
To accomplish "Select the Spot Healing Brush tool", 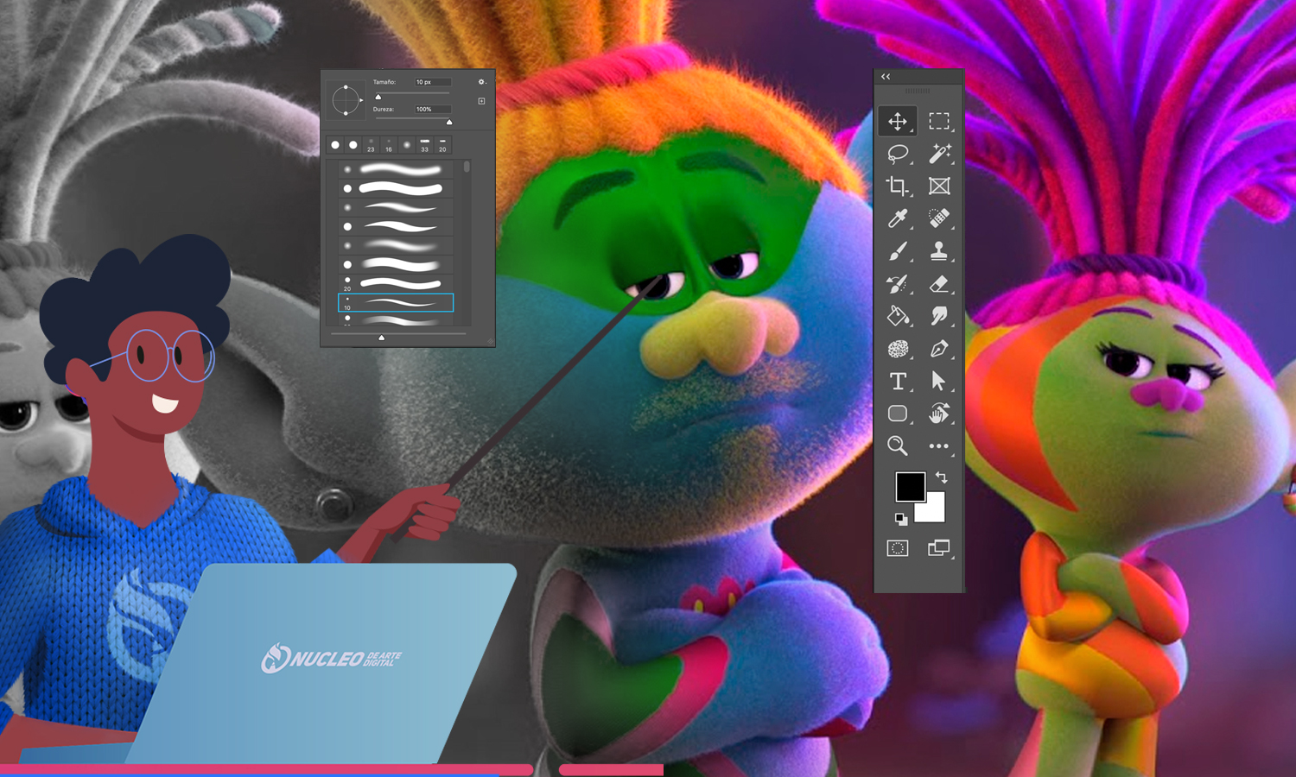I will (x=939, y=218).
